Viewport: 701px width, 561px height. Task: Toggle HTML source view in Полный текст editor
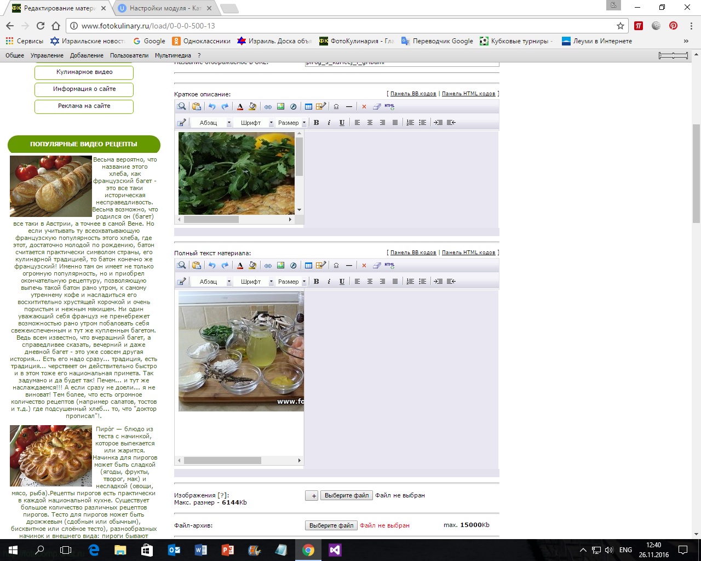pyautogui.click(x=389, y=265)
